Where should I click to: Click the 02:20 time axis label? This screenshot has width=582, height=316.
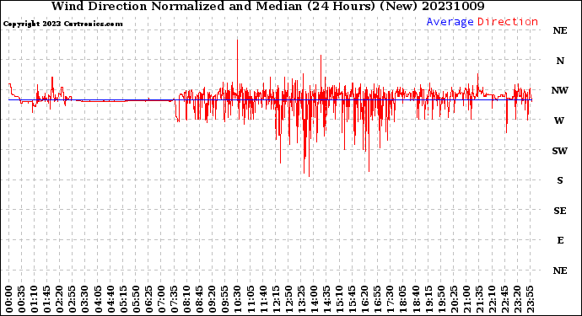click(60, 299)
